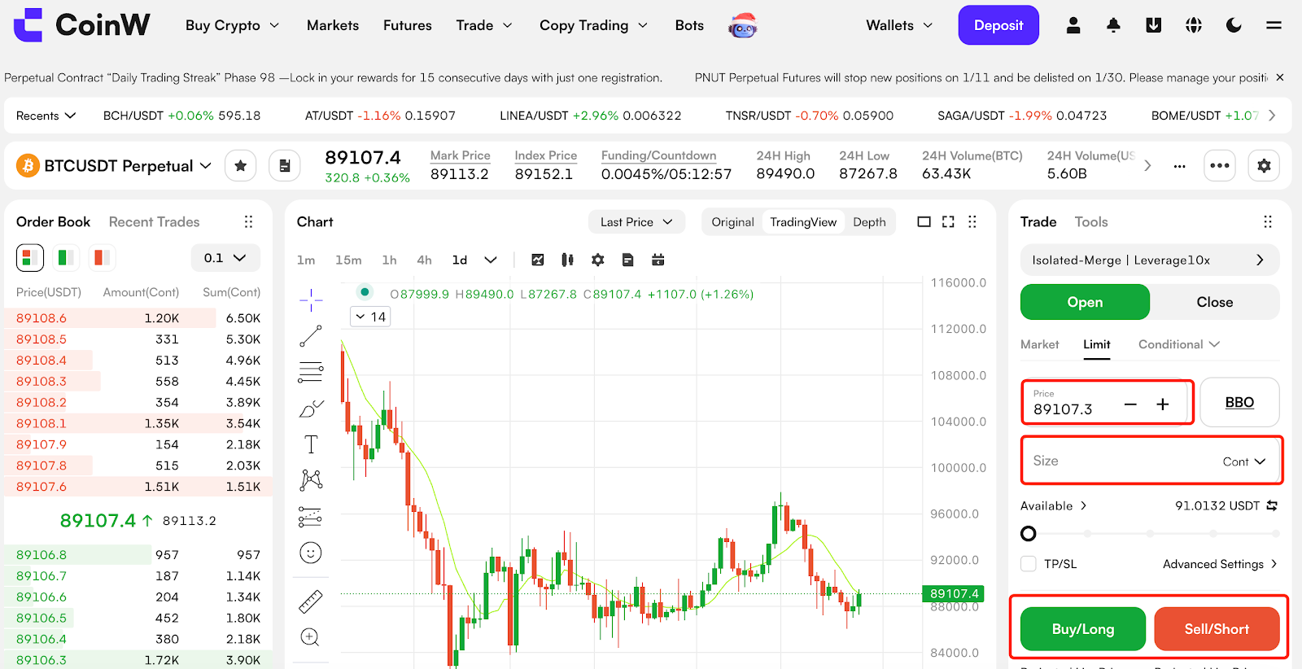Viewport: 1302px width, 669px height.
Task: Show only buy orders in order book
Action: [x=65, y=258]
